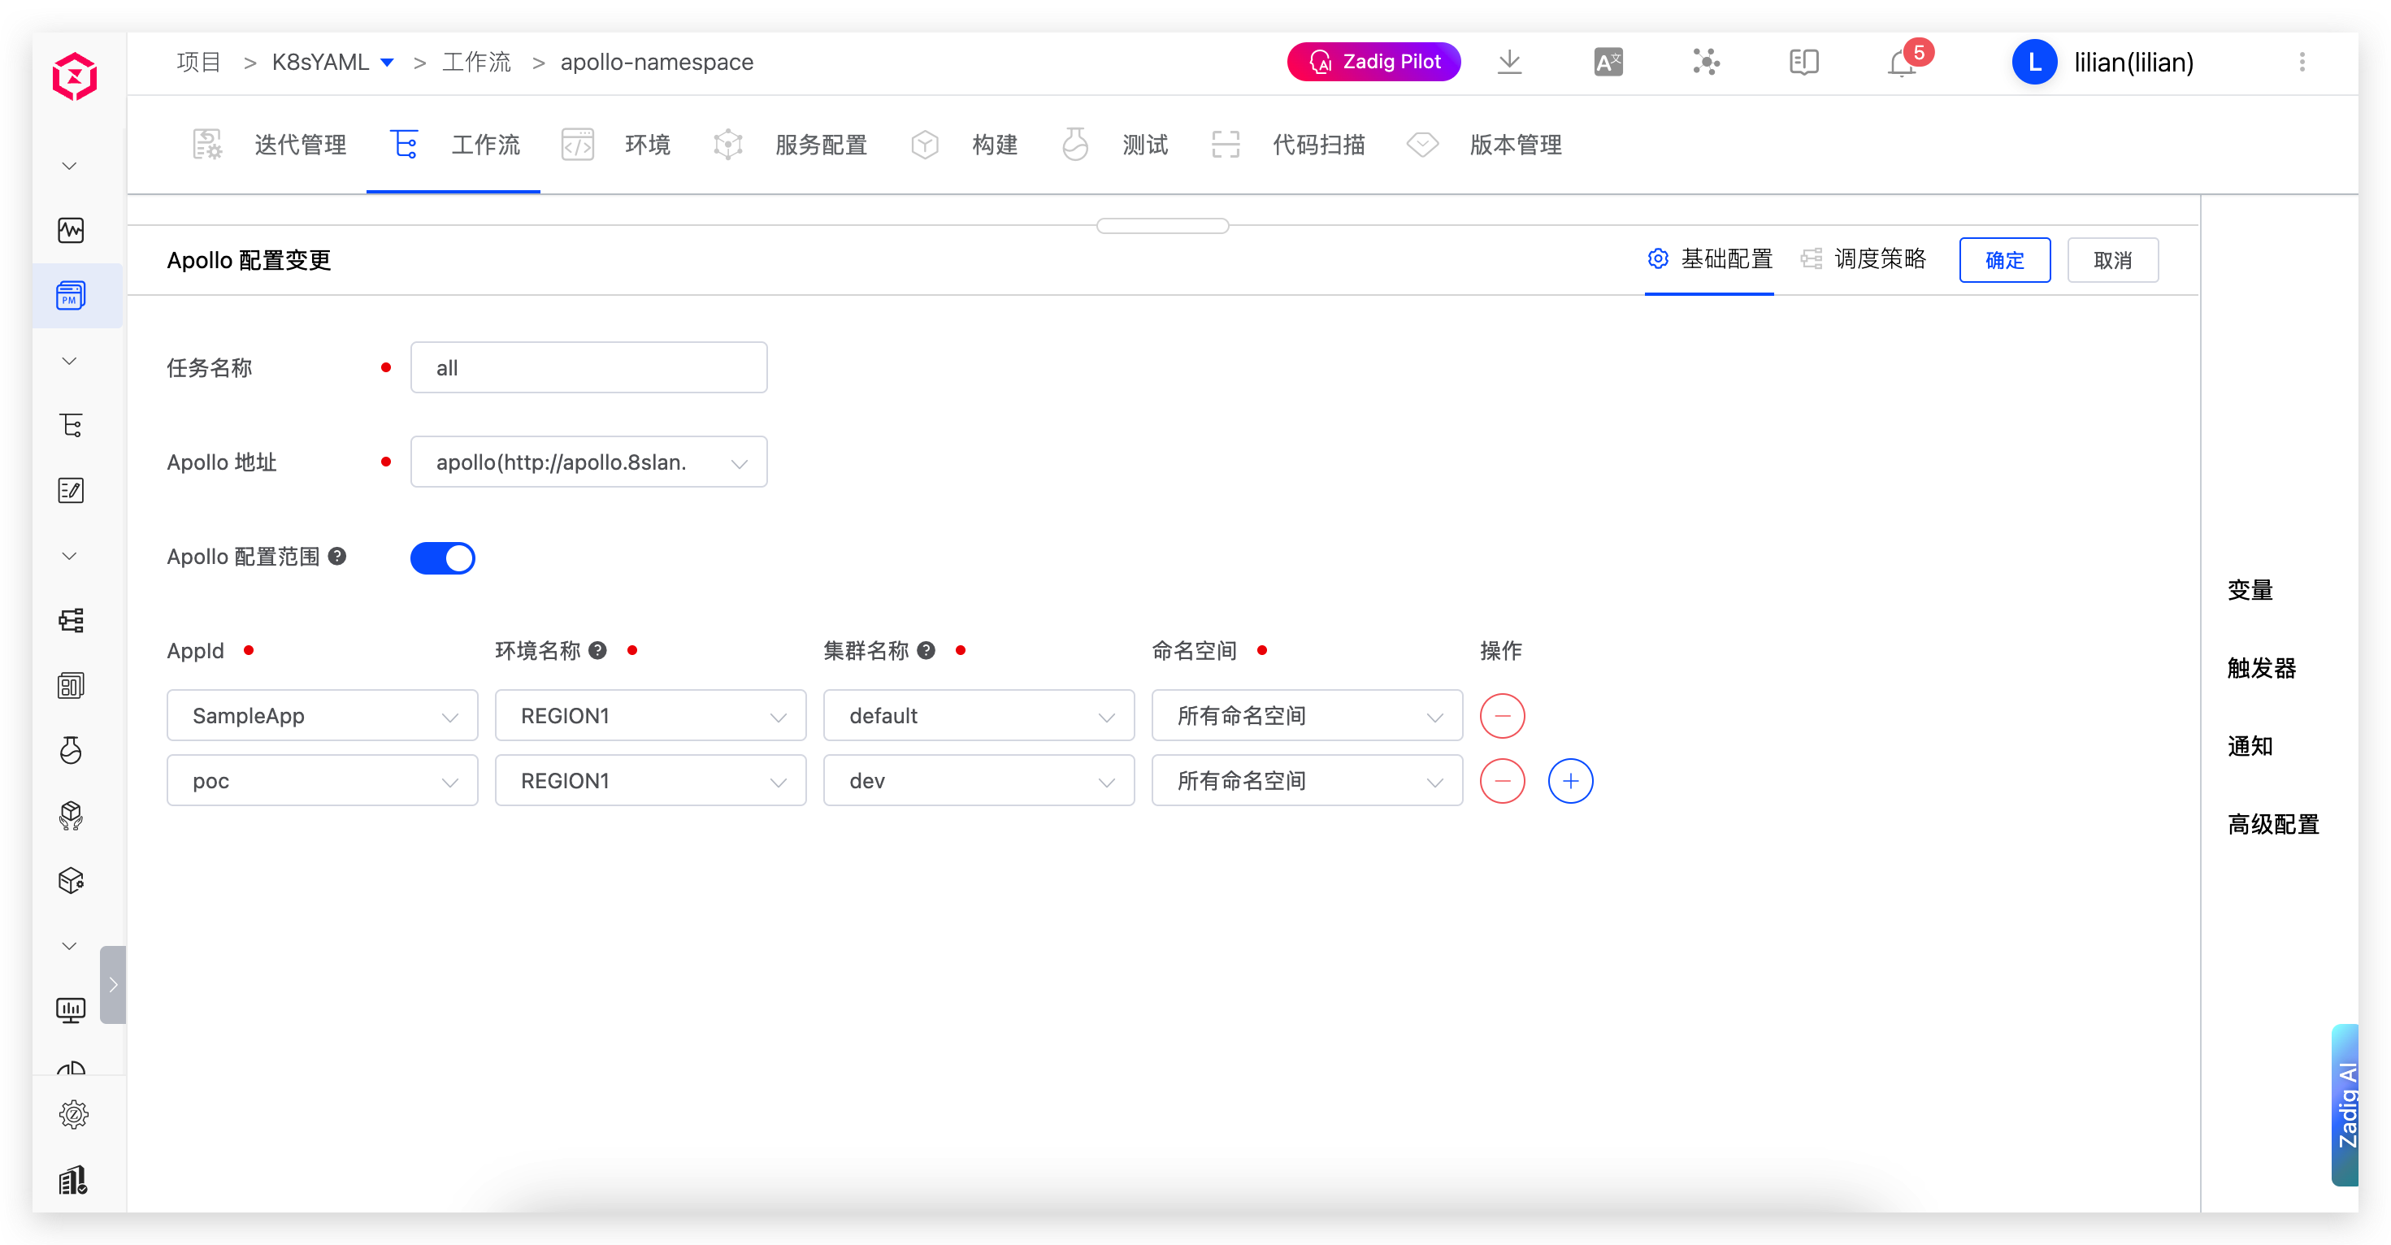Open the documentation book icon
Image resolution: width=2391 pixels, height=1245 pixels.
coord(1803,63)
